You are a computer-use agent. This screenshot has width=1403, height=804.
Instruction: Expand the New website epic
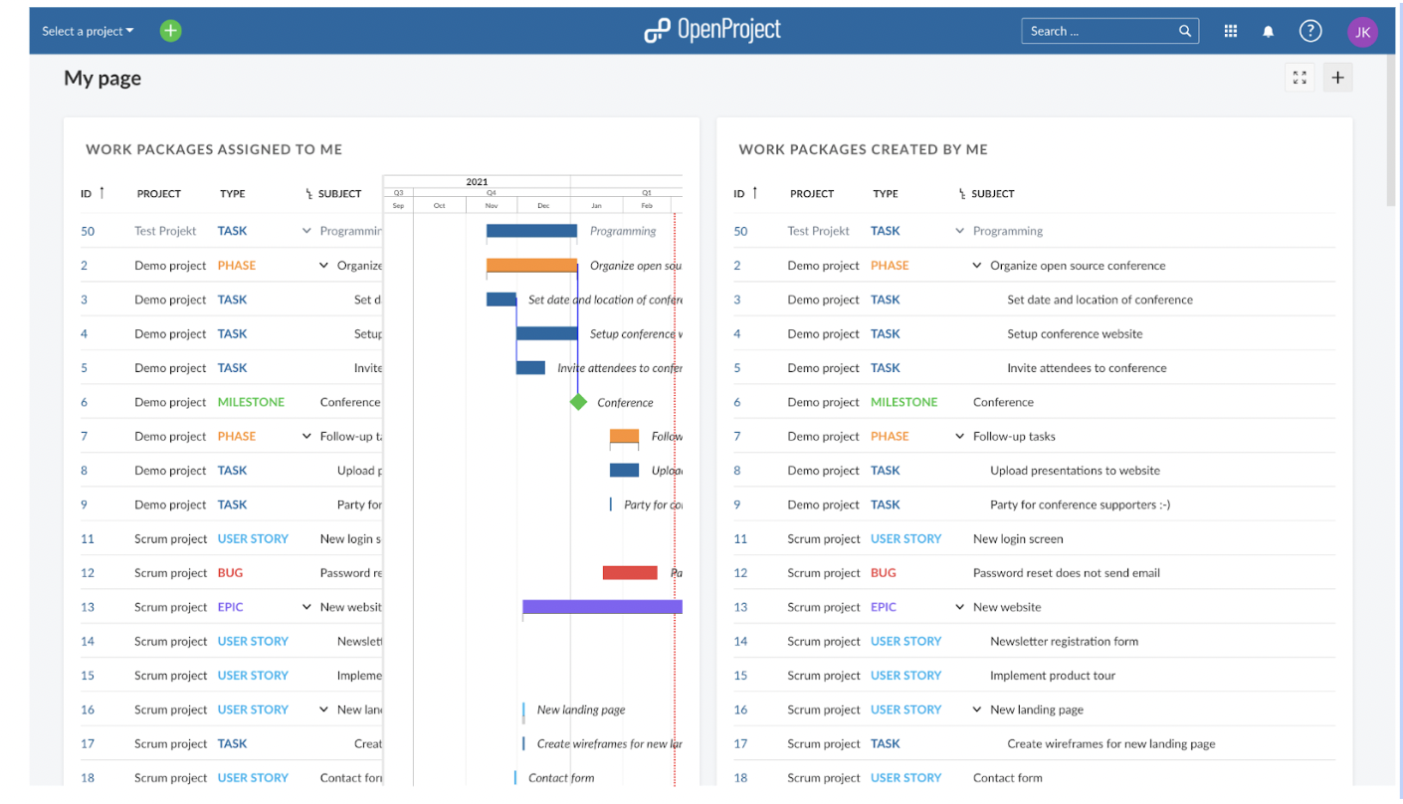coord(958,606)
